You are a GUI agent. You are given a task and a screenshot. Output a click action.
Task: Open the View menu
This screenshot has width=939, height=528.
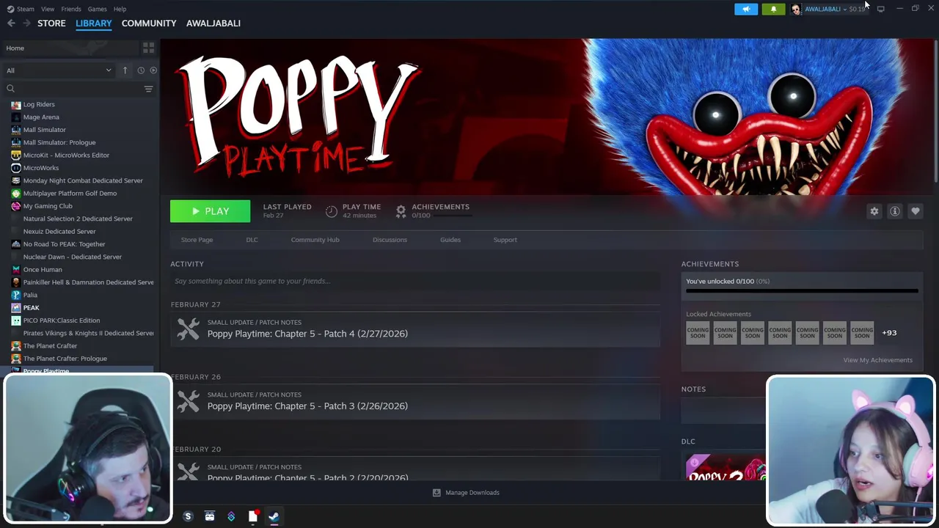48,9
